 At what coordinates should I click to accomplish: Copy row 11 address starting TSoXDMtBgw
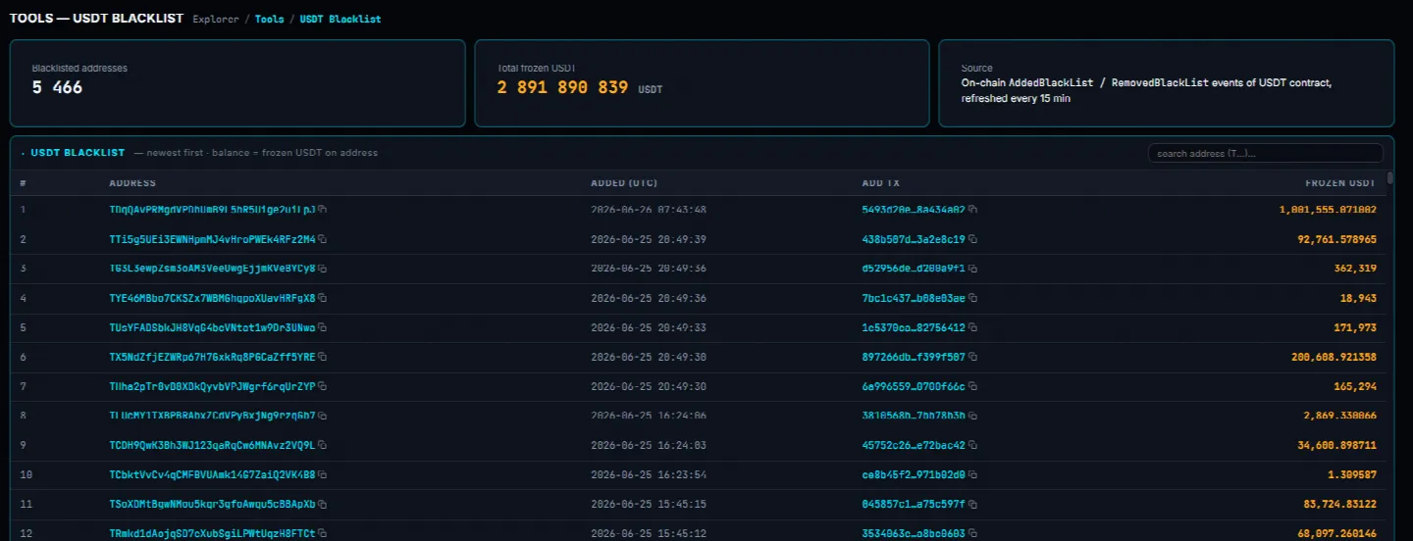point(322,504)
